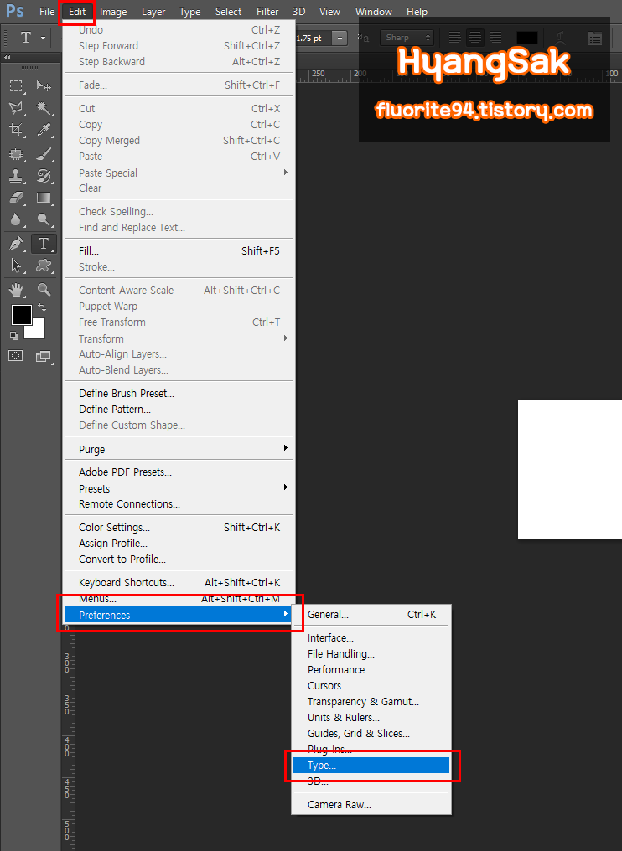Click the Create Warped Text icon
The height and width of the screenshot is (851, 622).
click(561, 38)
